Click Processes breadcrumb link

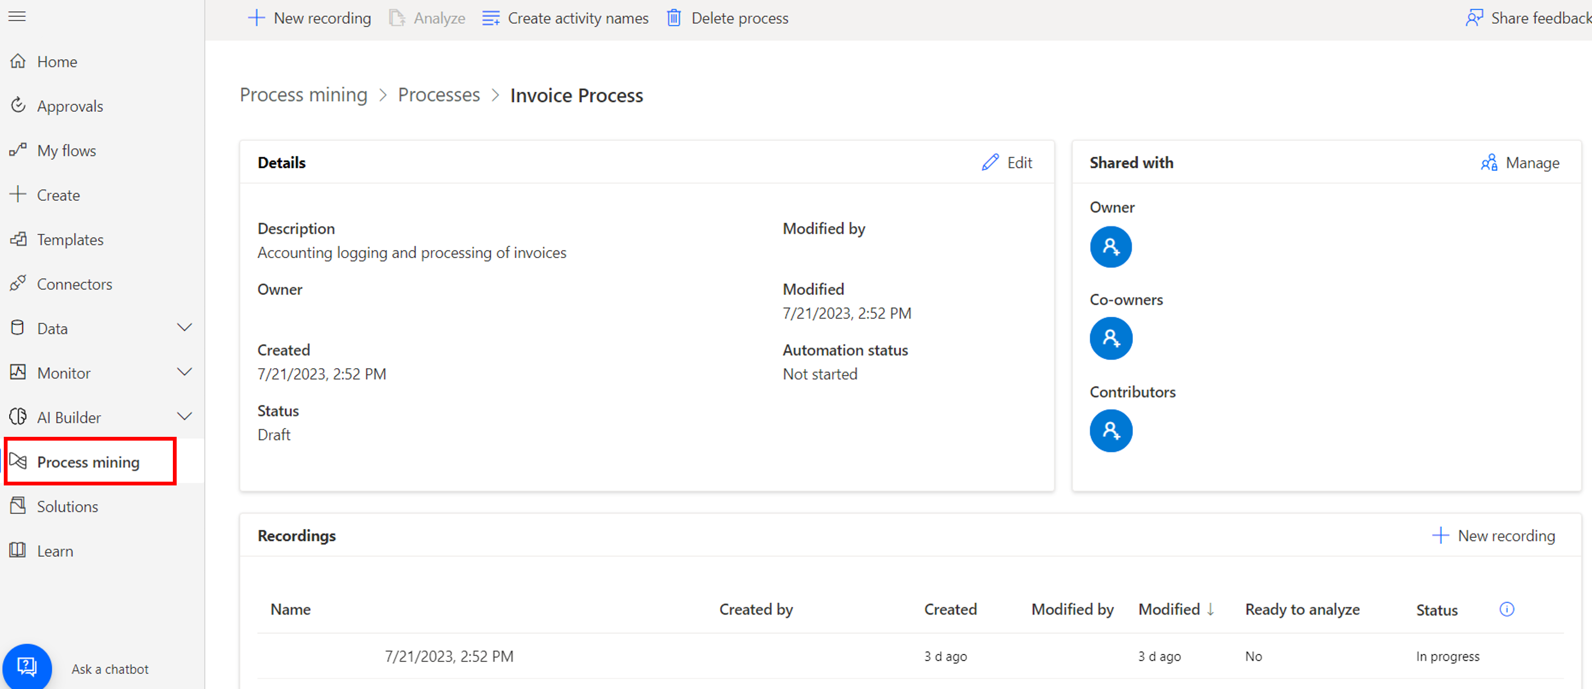click(x=439, y=95)
